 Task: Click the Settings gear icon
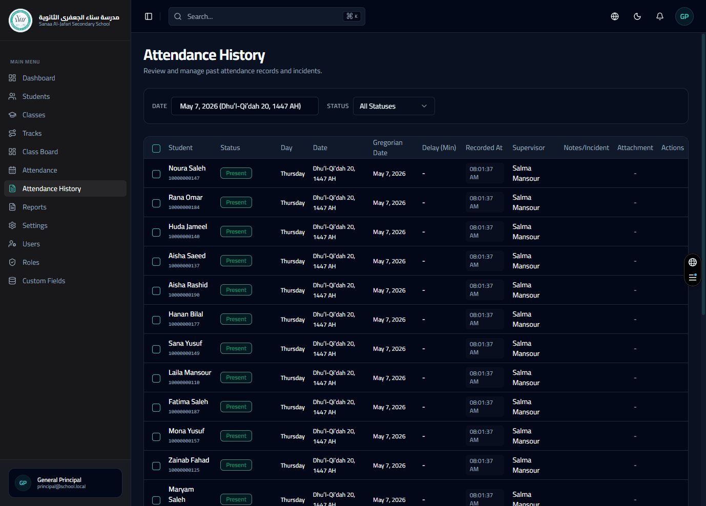click(x=12, y=225)
